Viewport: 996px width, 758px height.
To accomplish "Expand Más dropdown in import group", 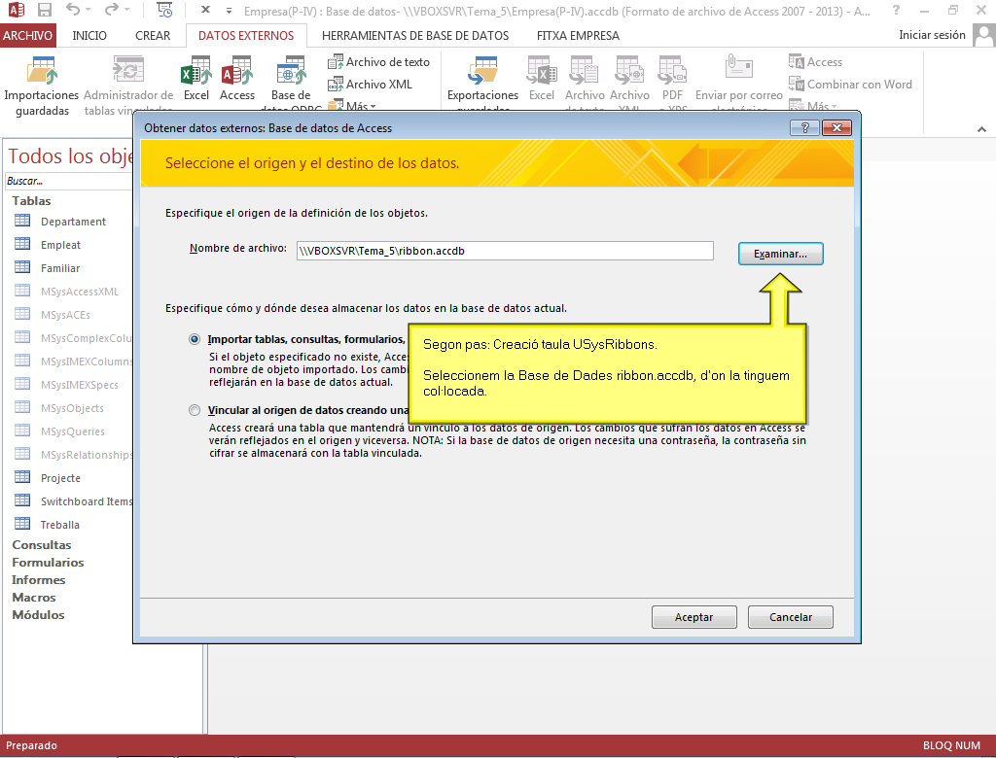I will pyautogui.click(x=352, y=105).
